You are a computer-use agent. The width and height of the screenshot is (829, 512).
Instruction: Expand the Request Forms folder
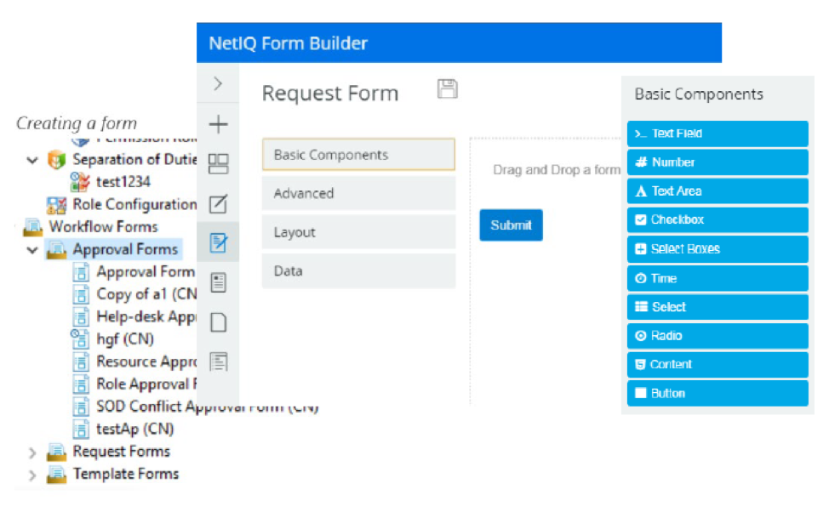(x=33, y=452)
